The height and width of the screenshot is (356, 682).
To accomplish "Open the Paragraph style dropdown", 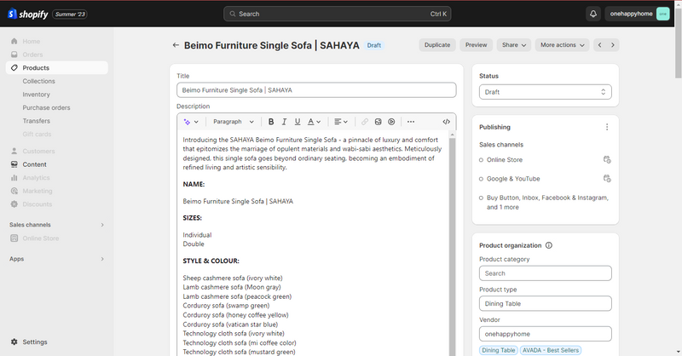I will [x=232, y=122].
